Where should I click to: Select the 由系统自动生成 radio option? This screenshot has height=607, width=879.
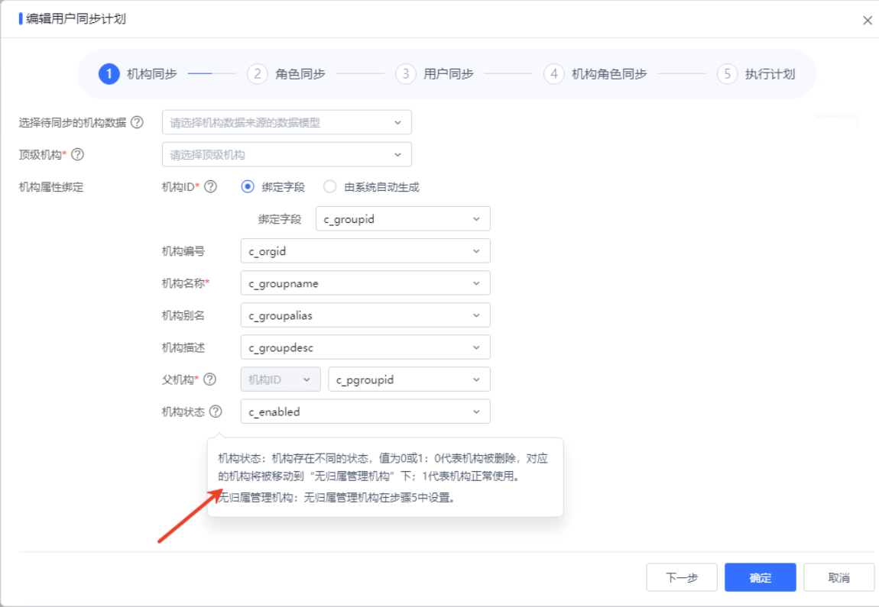click(329, 186)
